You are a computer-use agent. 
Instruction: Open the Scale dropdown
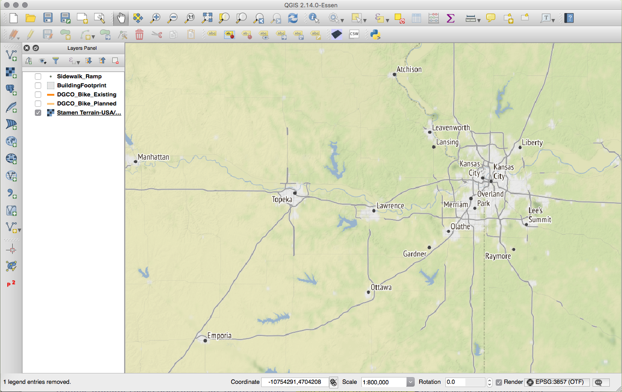410,382
